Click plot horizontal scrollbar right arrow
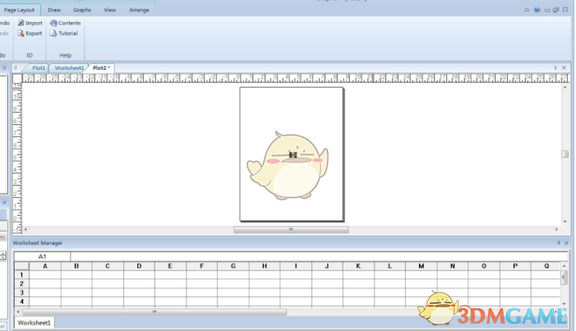Image resolution: width=576 pixels, height=331 pixels. tap(556, 230)
